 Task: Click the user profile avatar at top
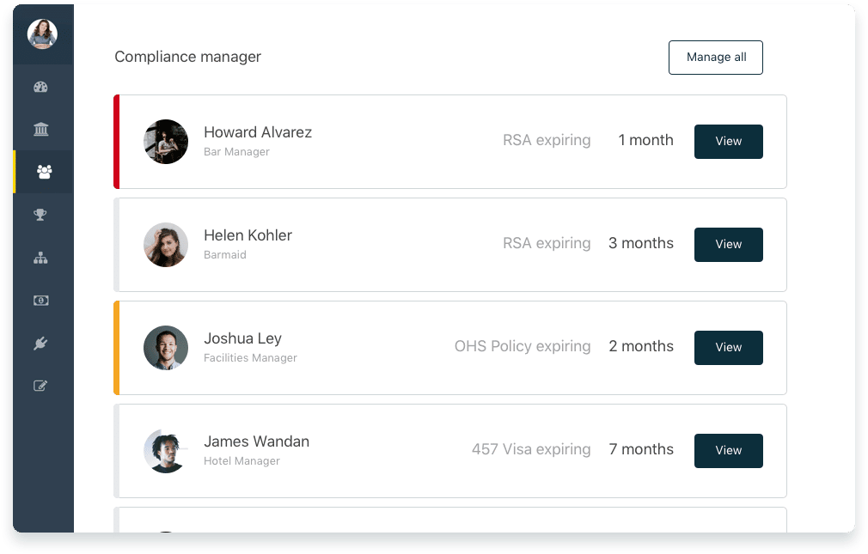point(43,33)
